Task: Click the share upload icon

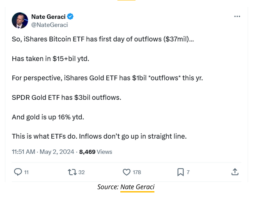Action: [x=235, y=172]
